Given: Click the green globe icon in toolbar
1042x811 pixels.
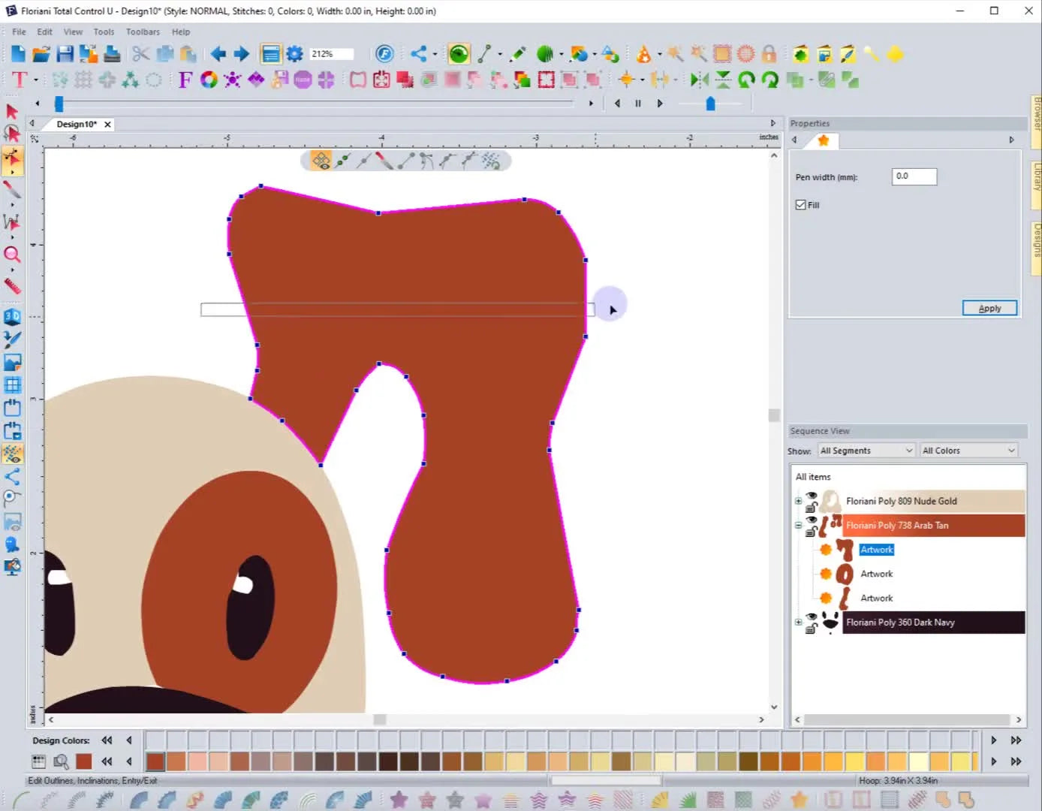Looking at the screenshot, I should tap(546, 54).
